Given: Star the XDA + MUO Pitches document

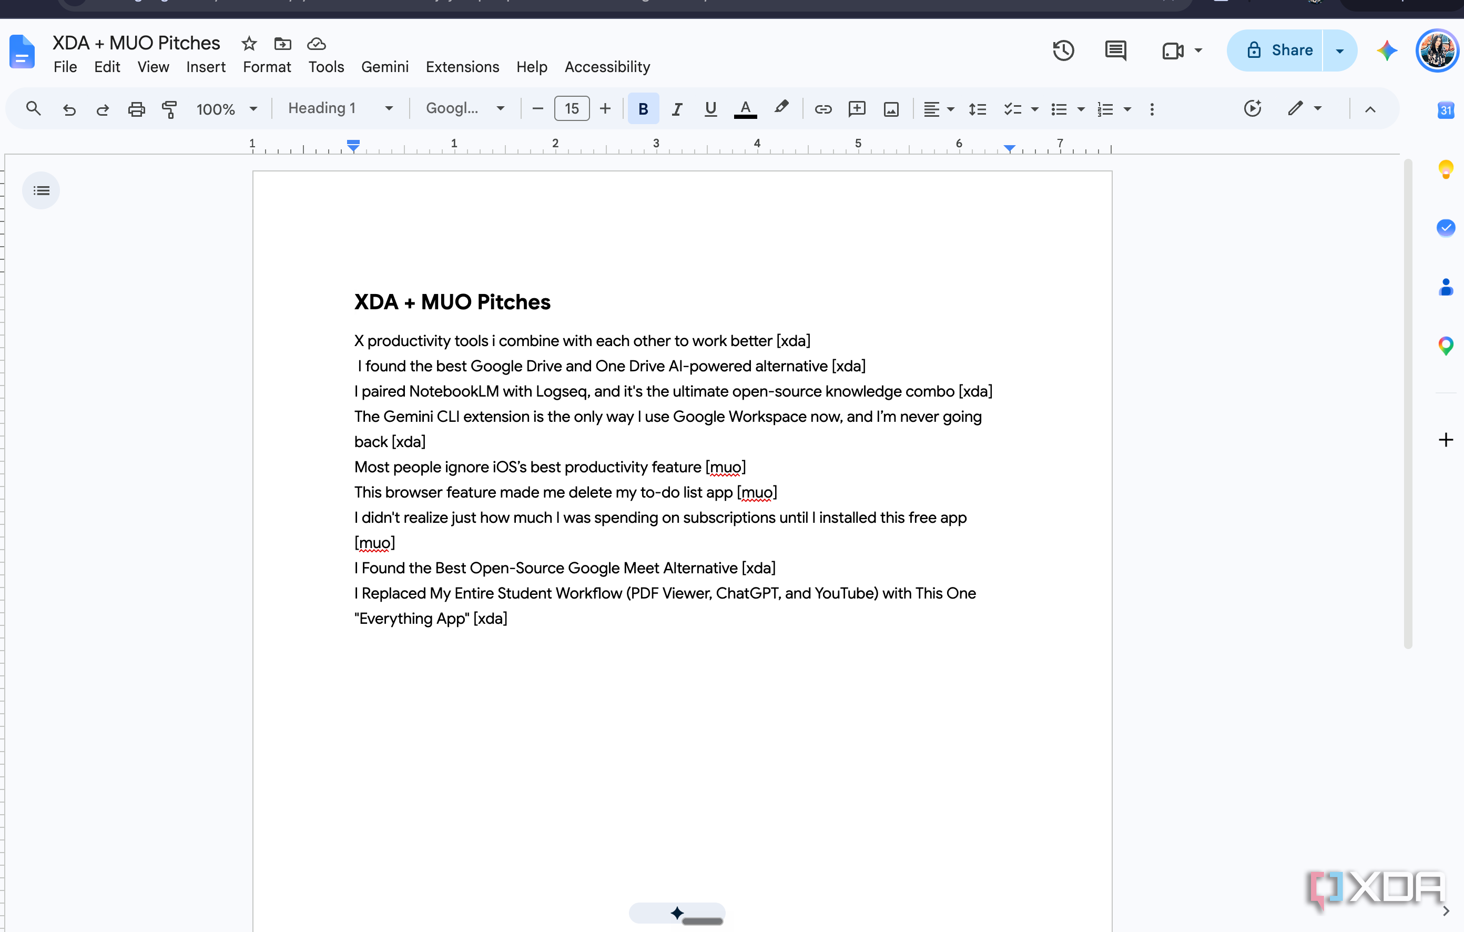Looking at the screenshot, I should coord(249,44).
